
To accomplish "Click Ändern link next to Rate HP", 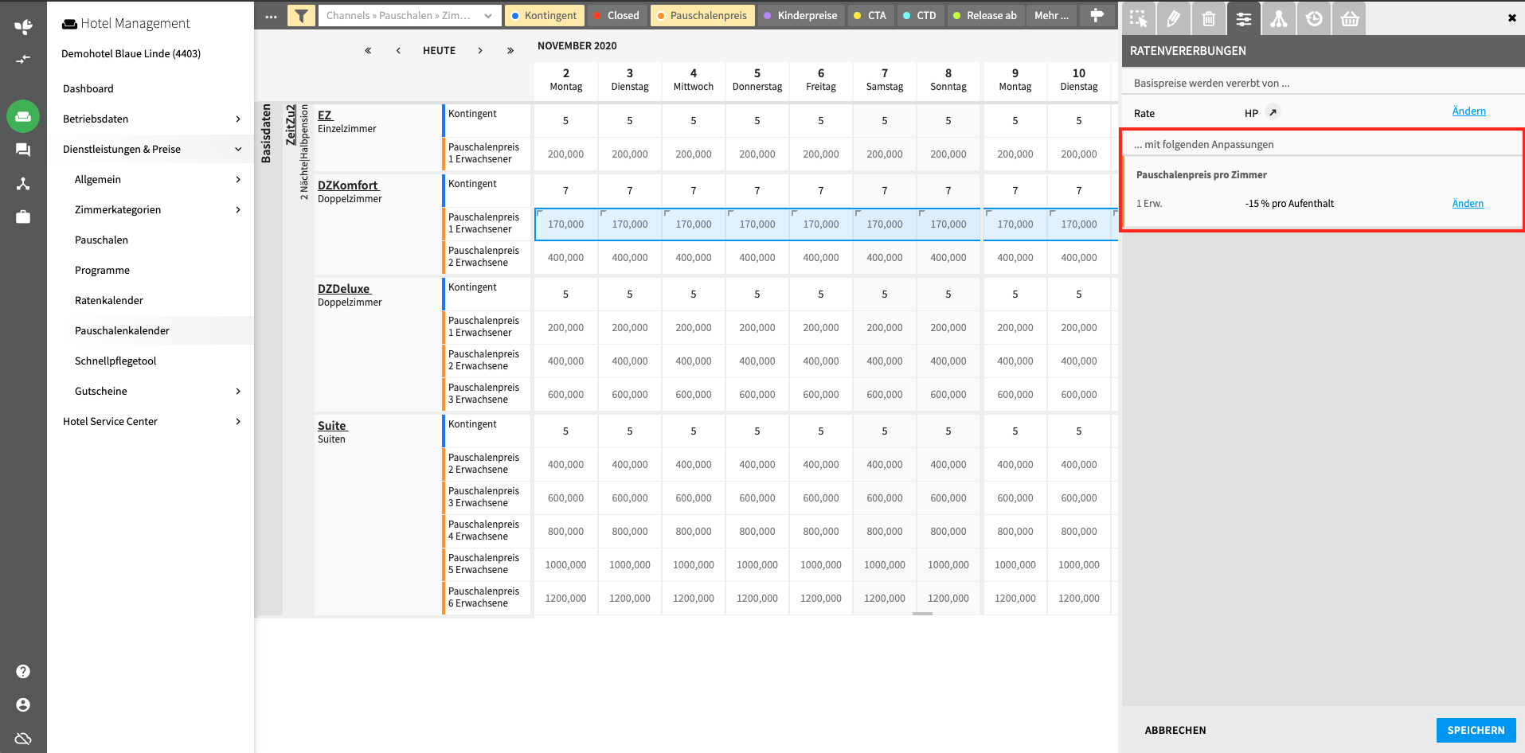I will [1468, 111].
